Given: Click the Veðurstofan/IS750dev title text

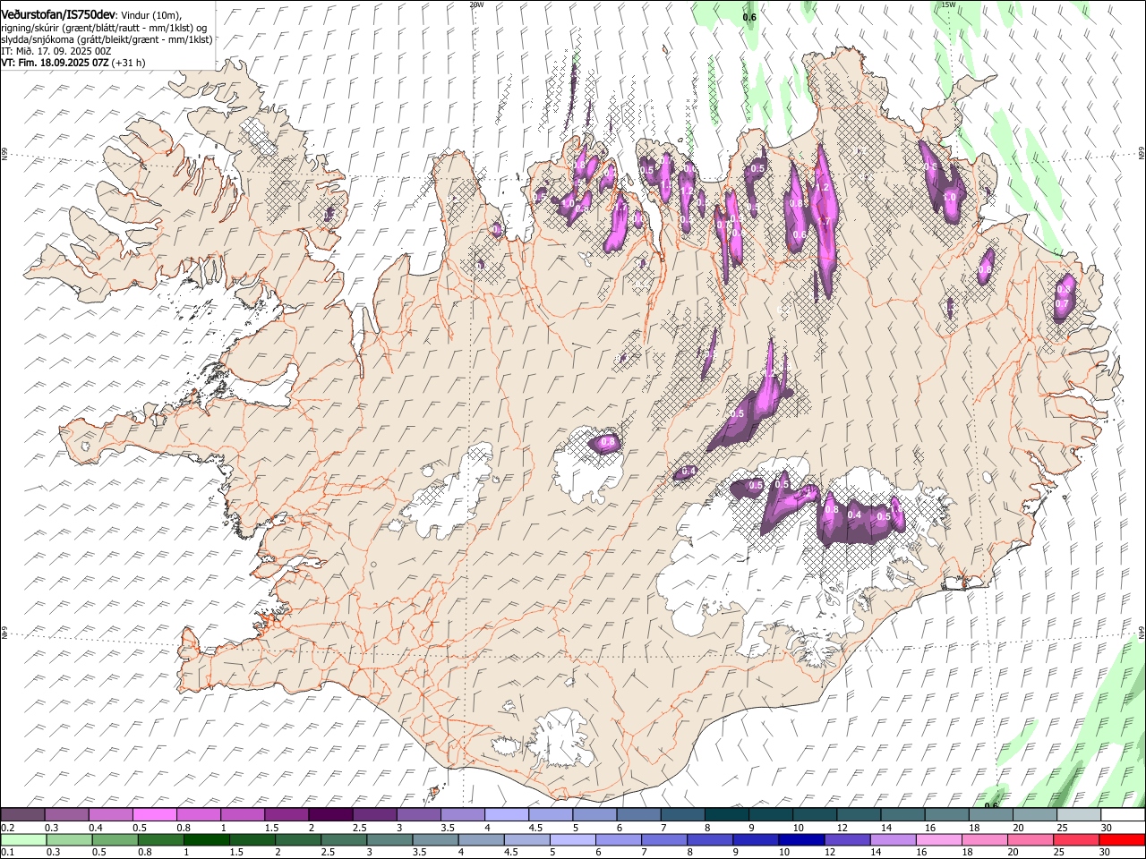Looking at the screenshot, I should pyautogui.click(x=58, y=14).
